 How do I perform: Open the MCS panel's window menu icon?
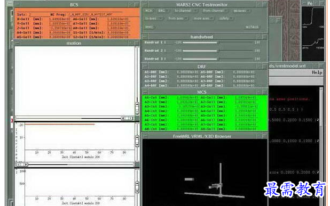(145, 92)
